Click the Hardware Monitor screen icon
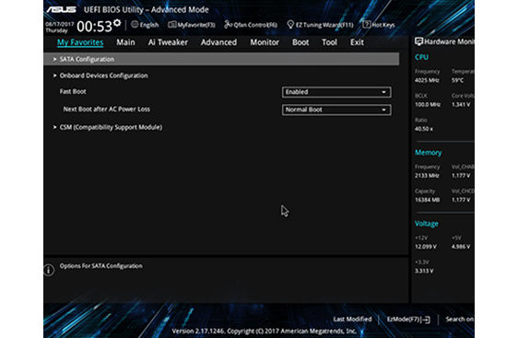The height and width of the screenshot is (338, 518). (x=418, y=41)
